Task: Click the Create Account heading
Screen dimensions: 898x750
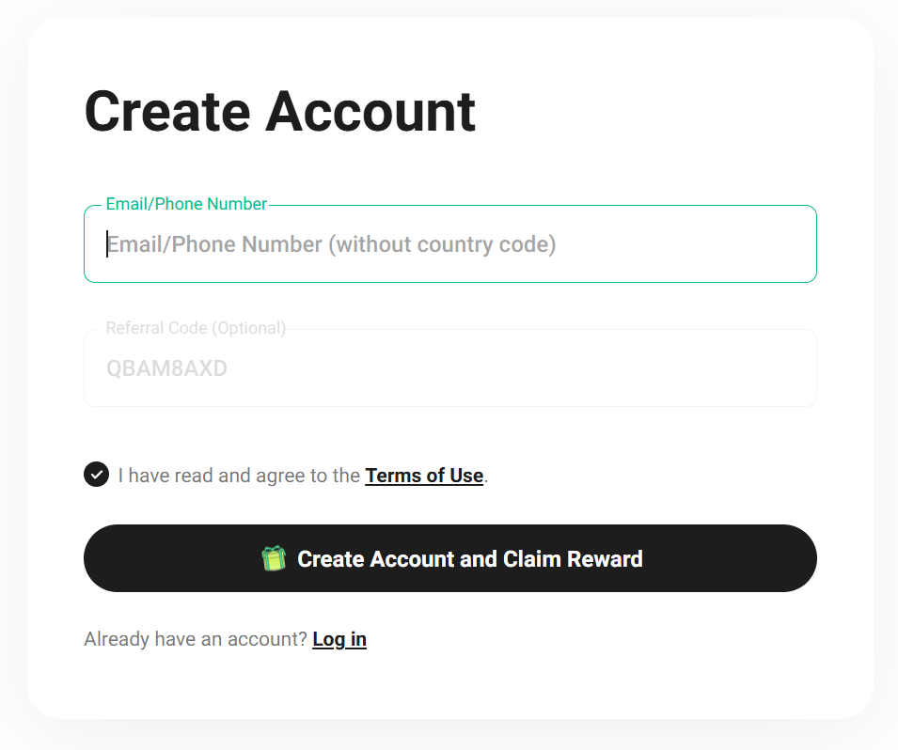Action: [x=280, y=111]
